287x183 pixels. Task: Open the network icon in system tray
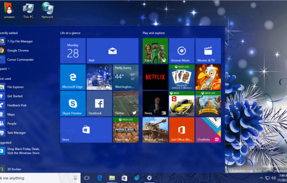(x=267, y=178)
